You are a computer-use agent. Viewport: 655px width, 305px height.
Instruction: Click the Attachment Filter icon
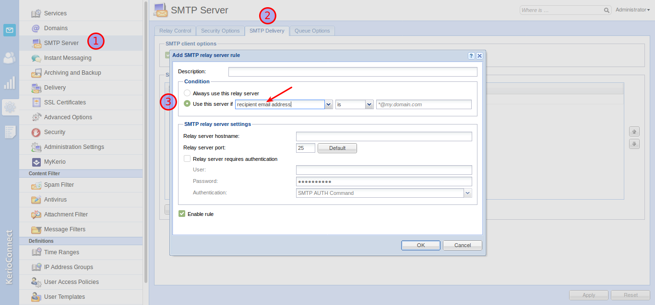(36, 215)
